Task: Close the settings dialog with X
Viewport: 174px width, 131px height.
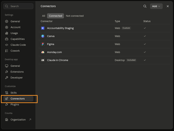Action: tap(168, 6)
